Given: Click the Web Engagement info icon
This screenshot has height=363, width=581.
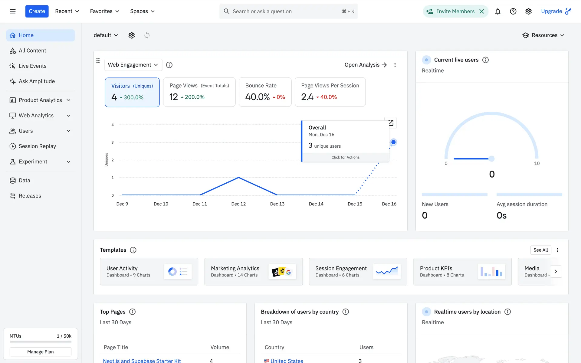Looking at the screenshot, I should click(169, 65).
